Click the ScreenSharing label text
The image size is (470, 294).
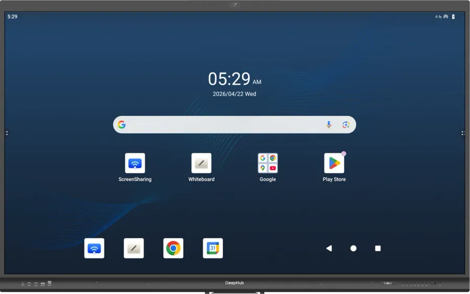[x=135, y=179]
